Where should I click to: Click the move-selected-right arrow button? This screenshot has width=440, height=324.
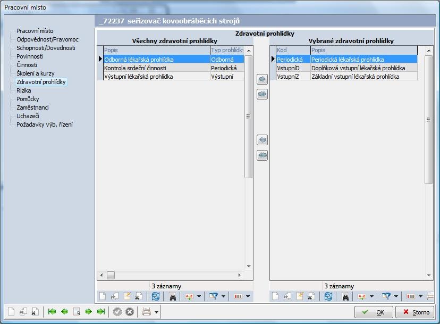pyautogui.click(x=262, y=79)
